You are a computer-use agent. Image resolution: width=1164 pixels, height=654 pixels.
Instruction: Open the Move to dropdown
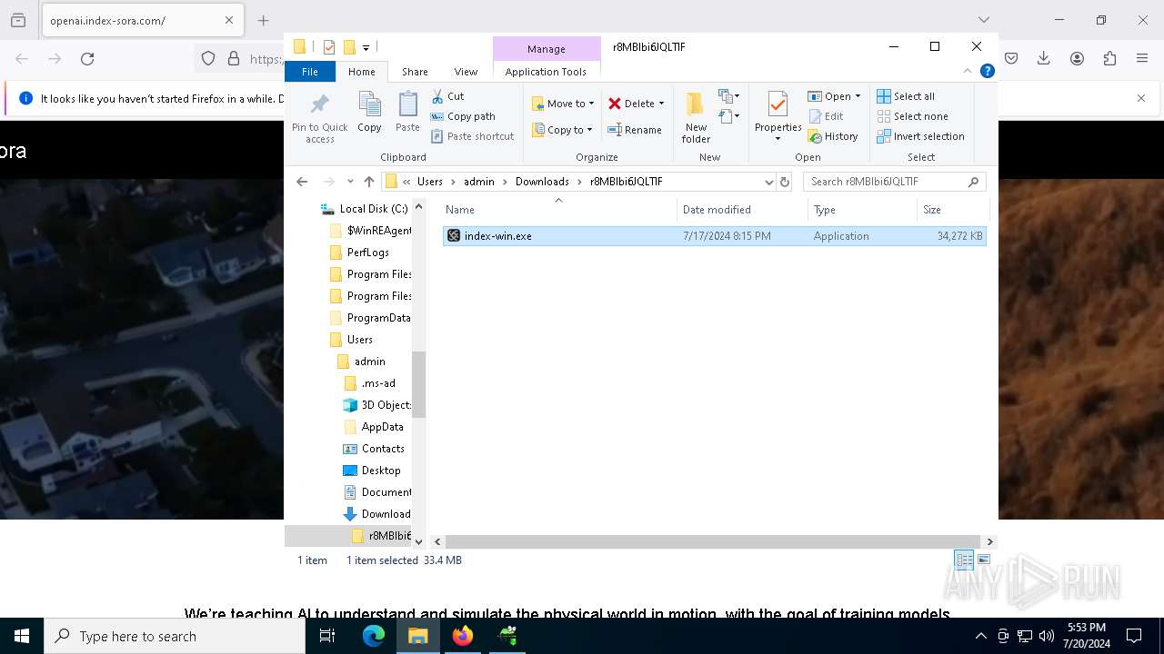click(x=563, y=104)
